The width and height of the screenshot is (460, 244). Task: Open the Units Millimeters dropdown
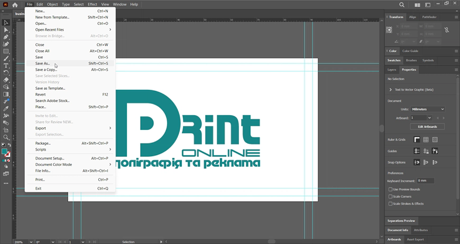tap(427, 109)
